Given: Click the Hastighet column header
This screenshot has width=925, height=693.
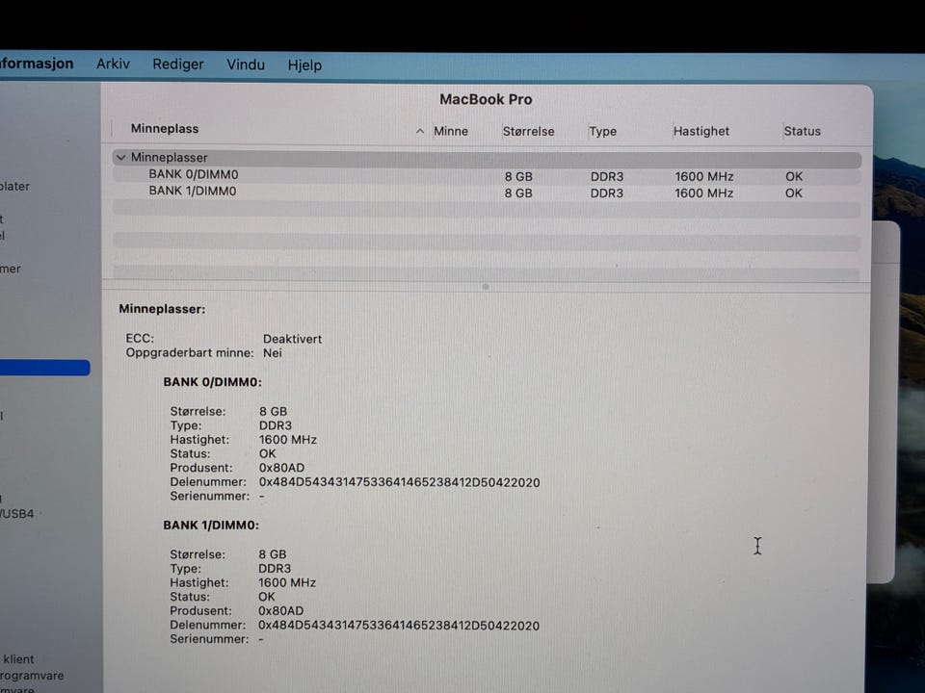Looking at the screenshot, I should tap(700, 131).
